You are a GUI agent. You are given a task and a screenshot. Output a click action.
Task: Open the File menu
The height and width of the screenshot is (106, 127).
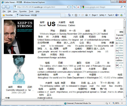click(x=4, y=11)
